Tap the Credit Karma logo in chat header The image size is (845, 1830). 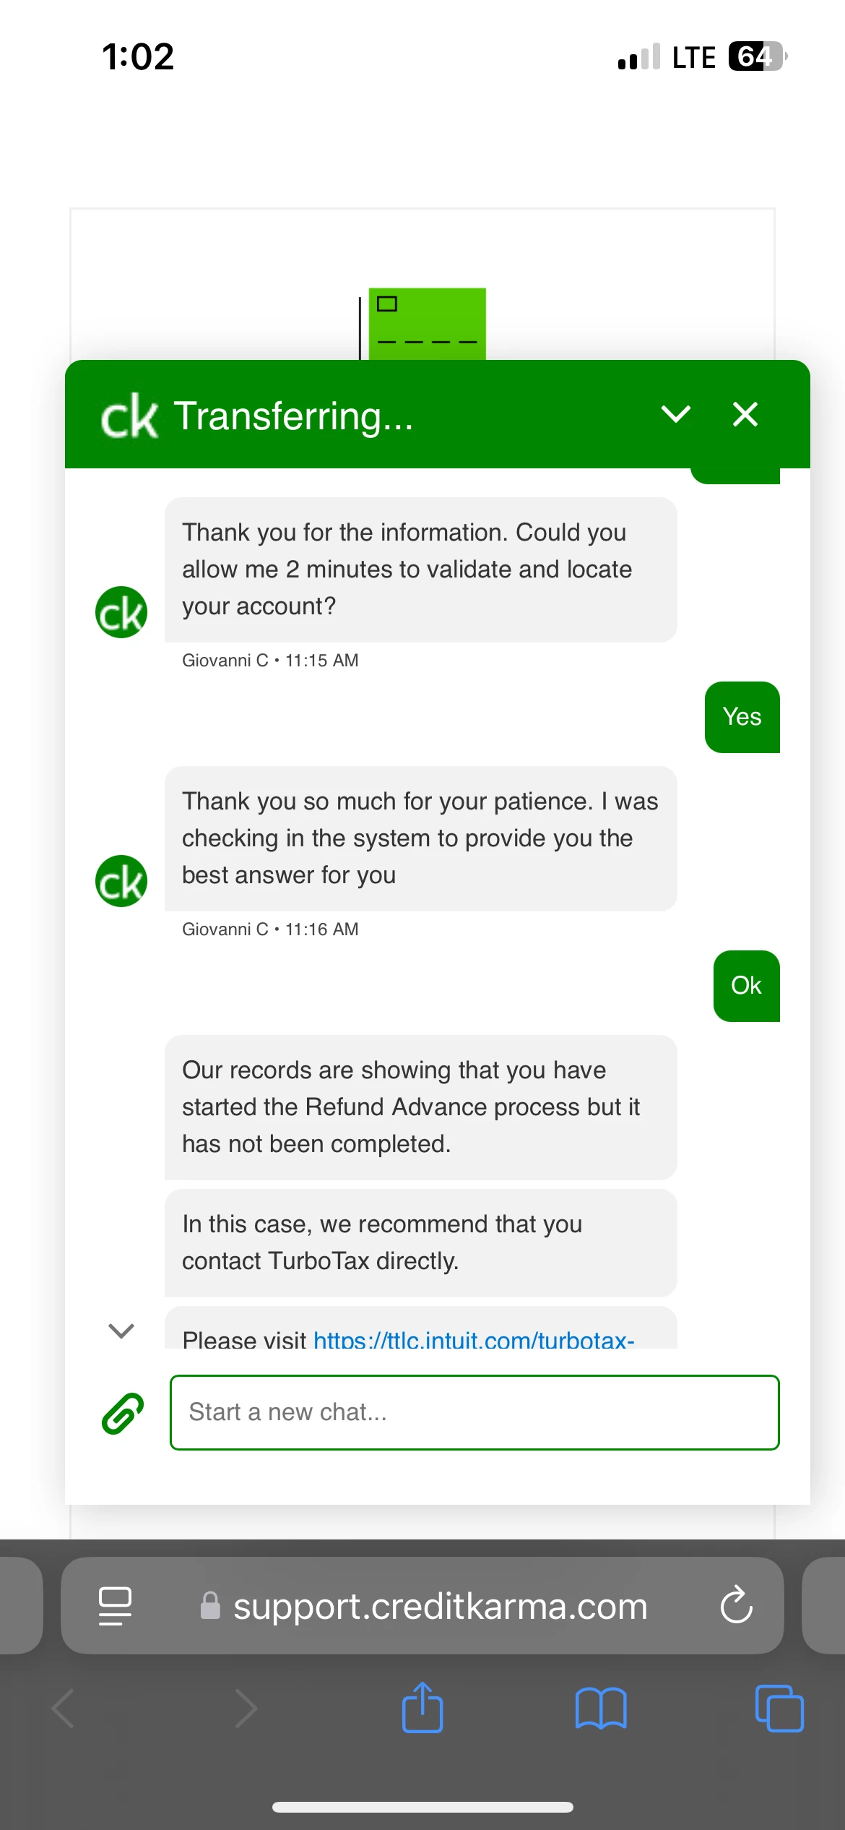(129, 417)
